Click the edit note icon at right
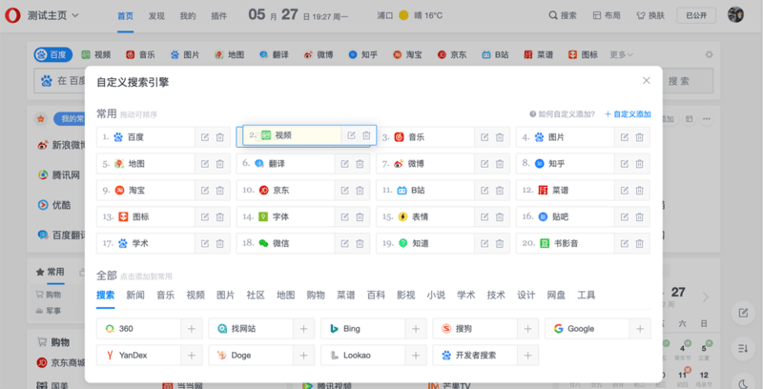Image resolution: width=763 pixels, height=389 pixels. [x=743, y=313]
